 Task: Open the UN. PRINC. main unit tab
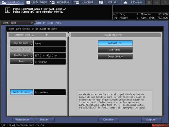(x=12, y=2)
